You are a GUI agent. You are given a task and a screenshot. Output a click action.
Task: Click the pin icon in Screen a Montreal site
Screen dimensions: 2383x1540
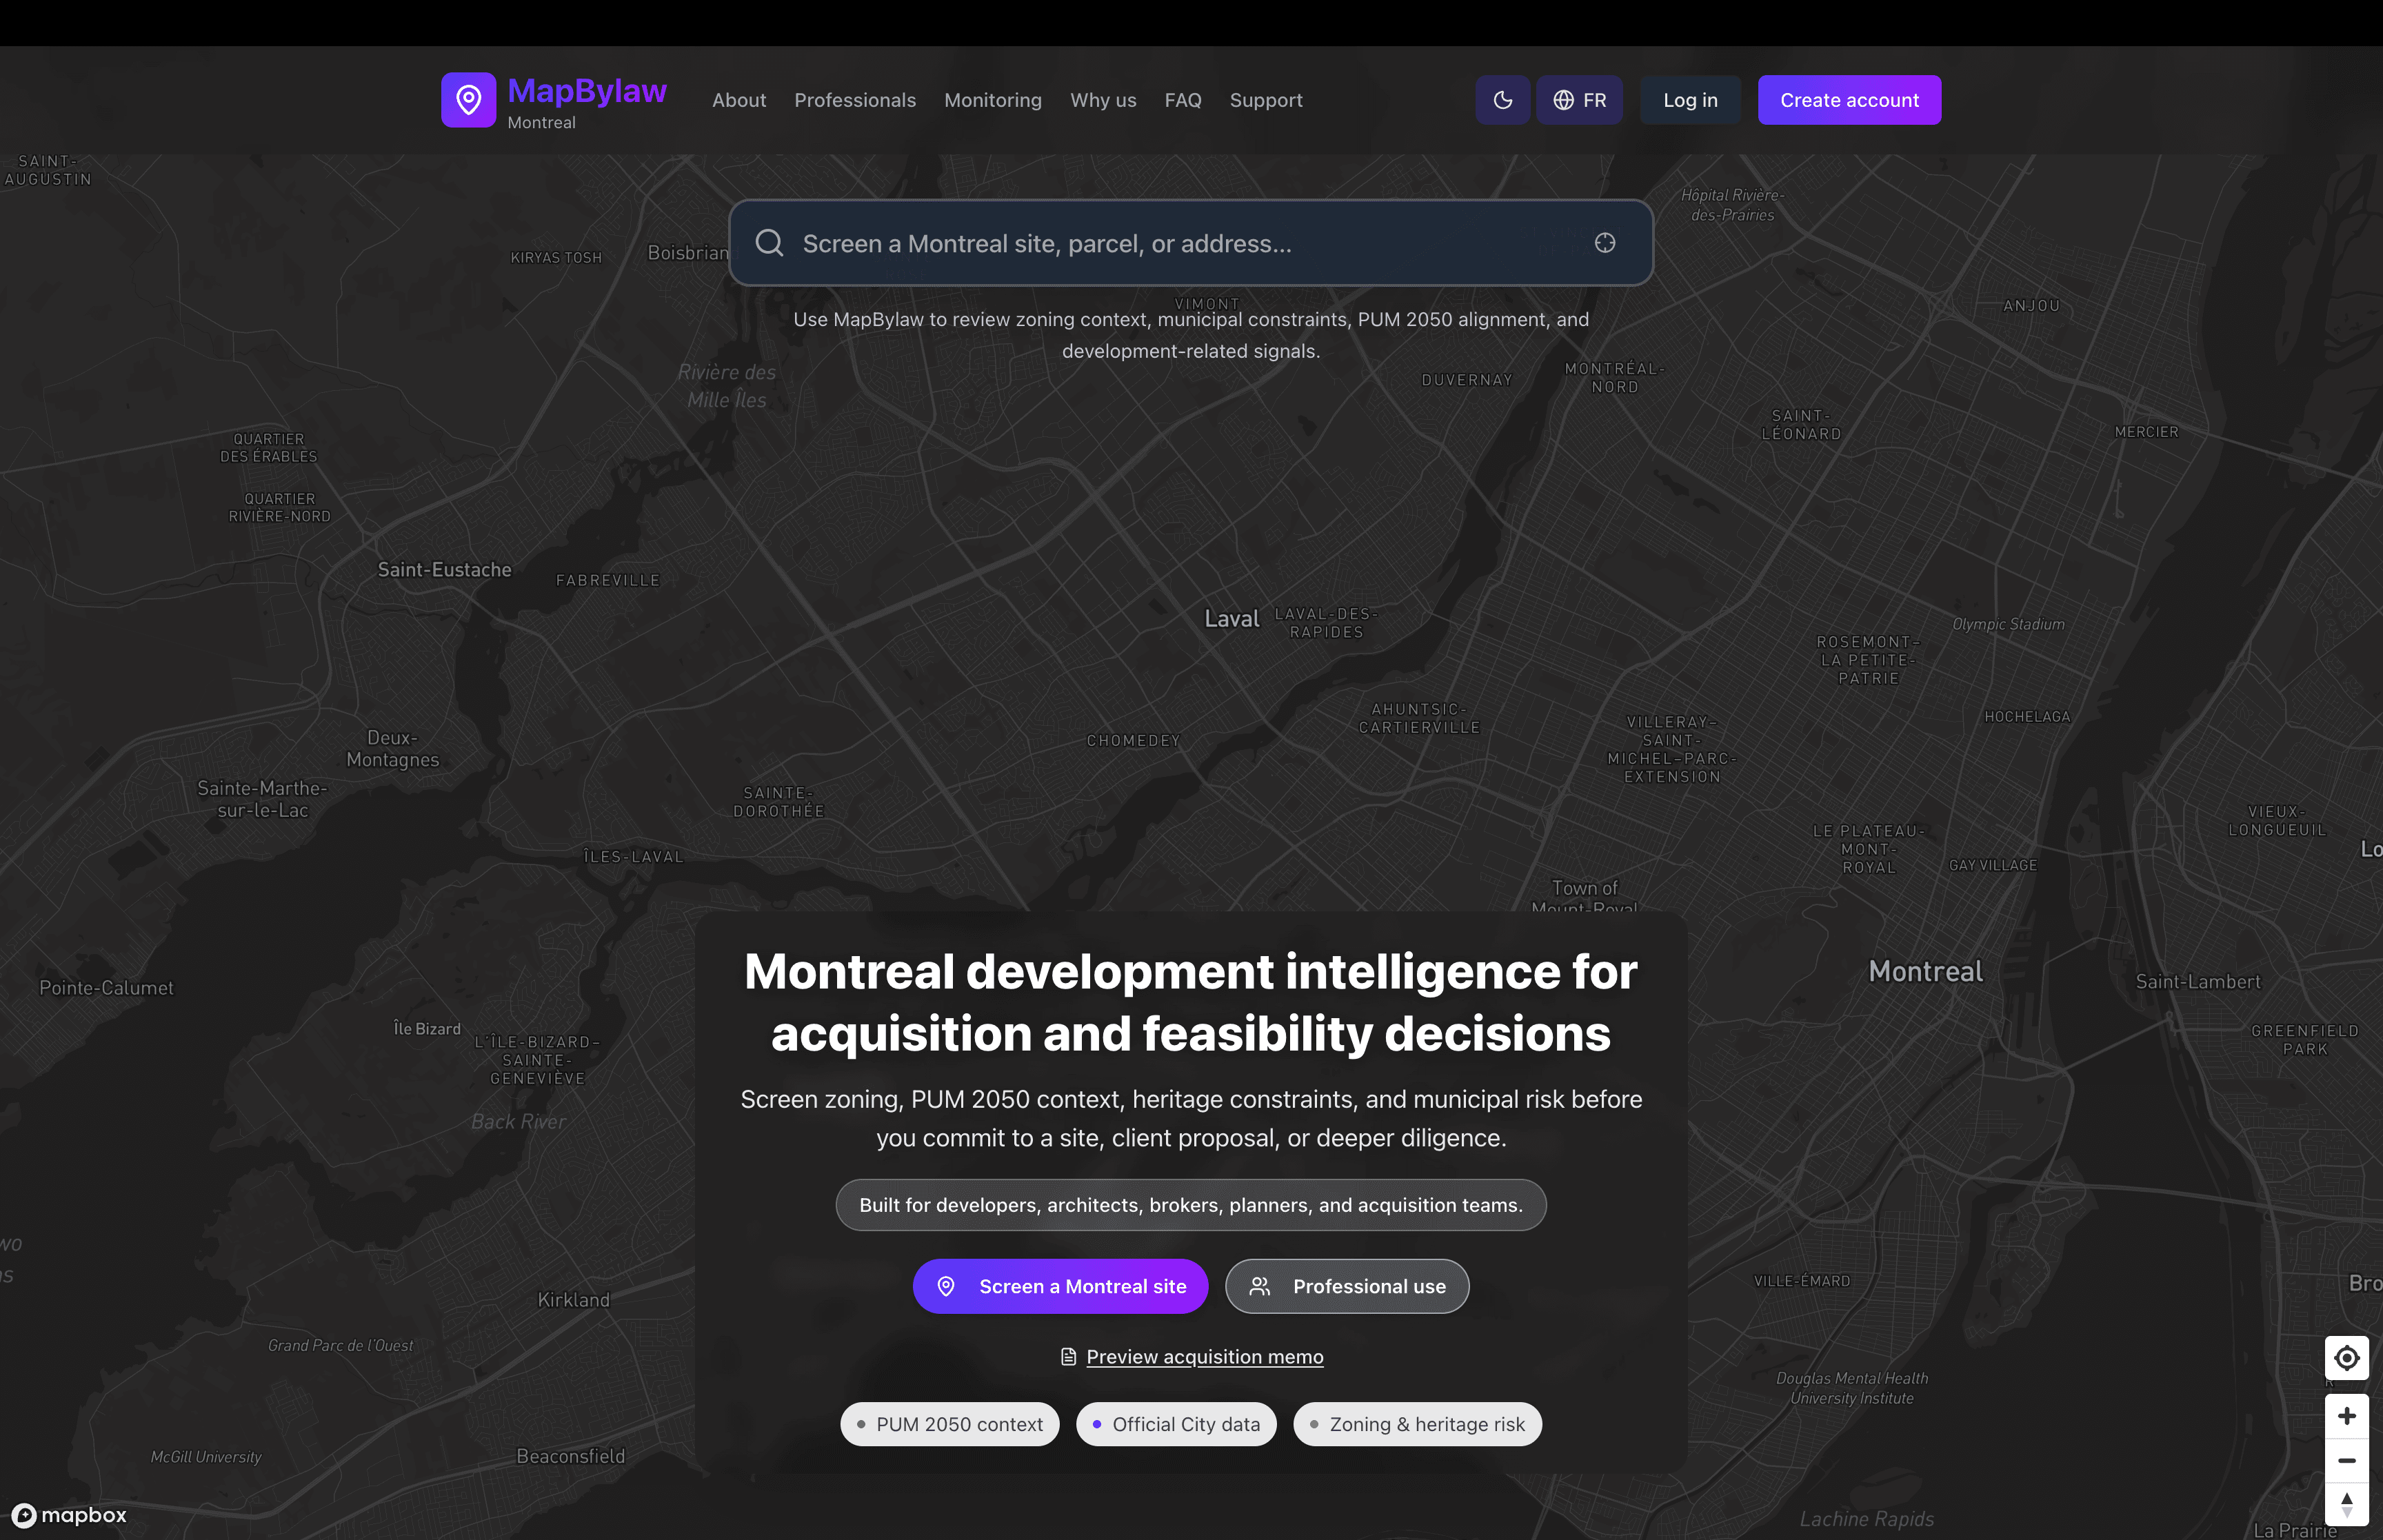945,1286
